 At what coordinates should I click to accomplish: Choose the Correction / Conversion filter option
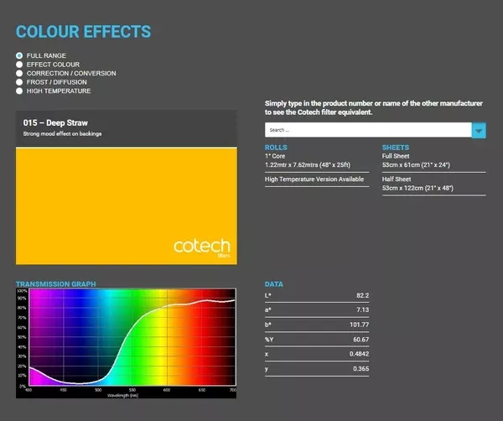pos(19,74)
